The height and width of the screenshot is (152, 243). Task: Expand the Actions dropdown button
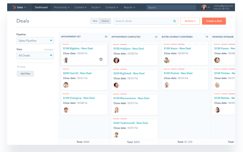190,21
